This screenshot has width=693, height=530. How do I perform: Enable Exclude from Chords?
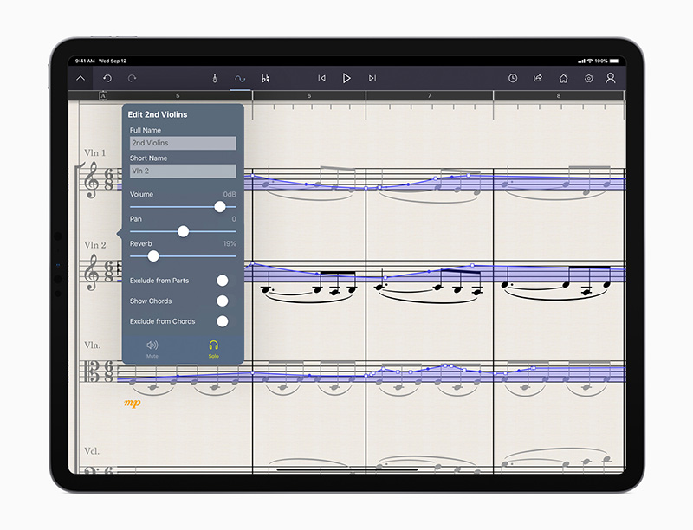pyautogui.click(x=223, y=321)
